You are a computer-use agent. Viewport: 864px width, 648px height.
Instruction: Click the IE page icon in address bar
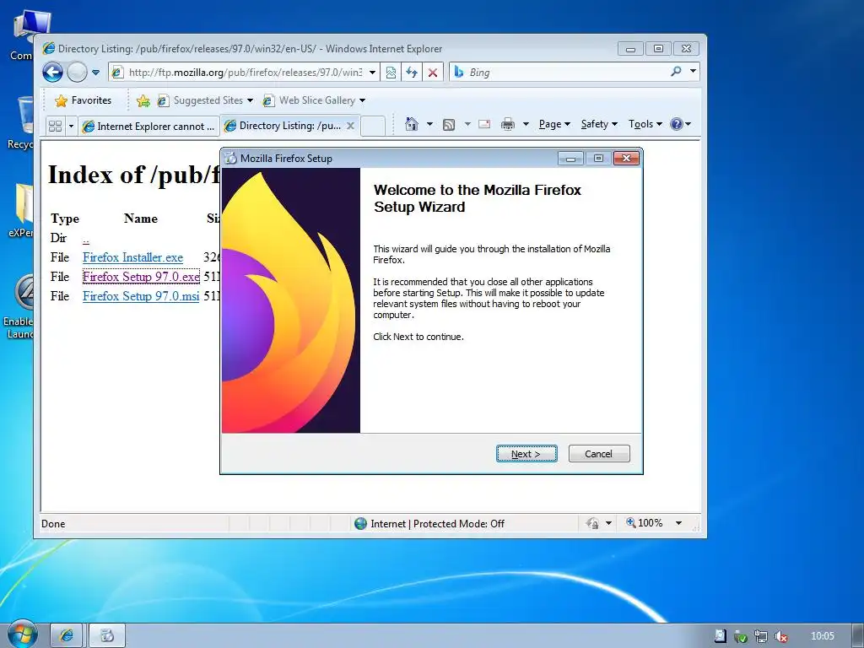116,73
